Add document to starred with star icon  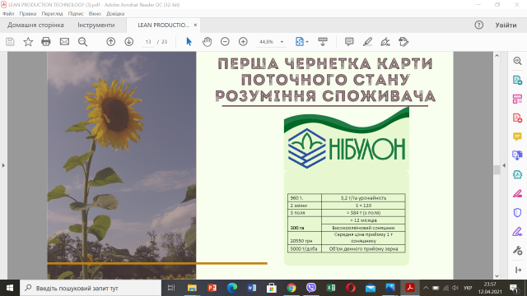pos(28,42)
